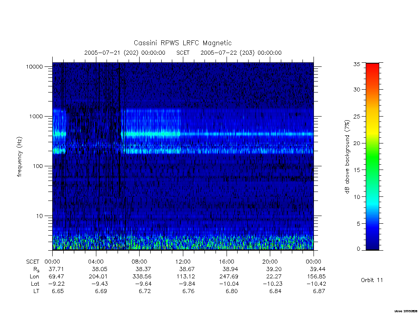Click the 1000 frequency tick label
The width and height of the screenshot is (418, 313).
point(36,117)
